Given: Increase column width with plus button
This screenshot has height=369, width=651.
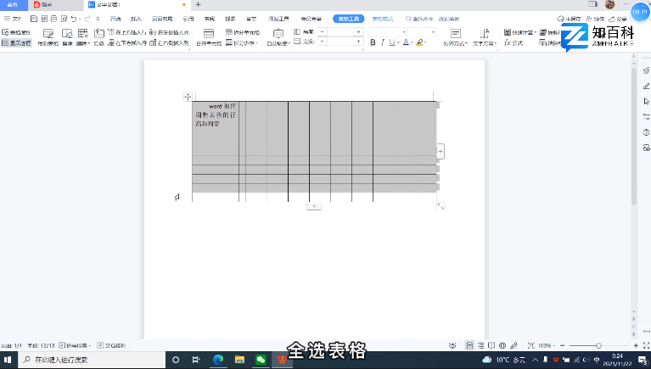Looking at the screenshot, I should [359, 42].
